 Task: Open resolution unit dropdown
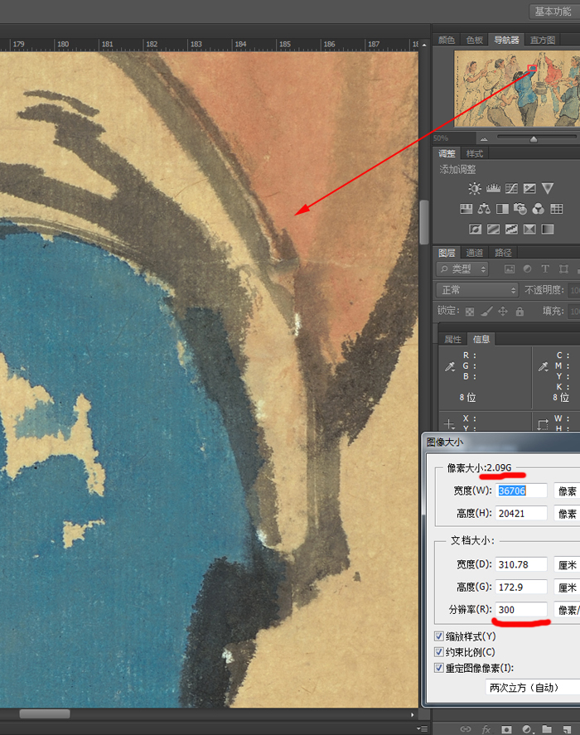567,610
